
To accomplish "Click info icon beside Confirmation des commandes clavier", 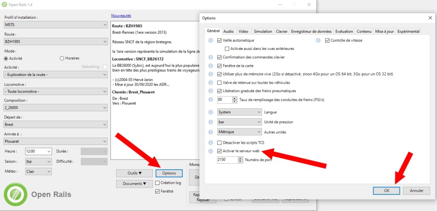I will tap(210, 57).
